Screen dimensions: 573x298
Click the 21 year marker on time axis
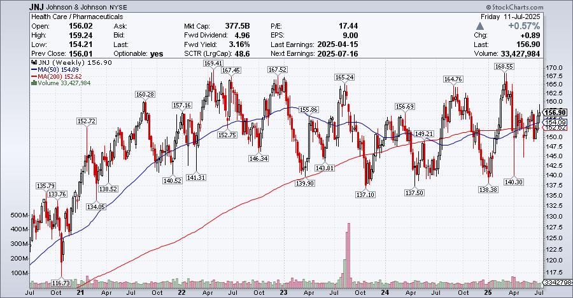pos(80,292)
